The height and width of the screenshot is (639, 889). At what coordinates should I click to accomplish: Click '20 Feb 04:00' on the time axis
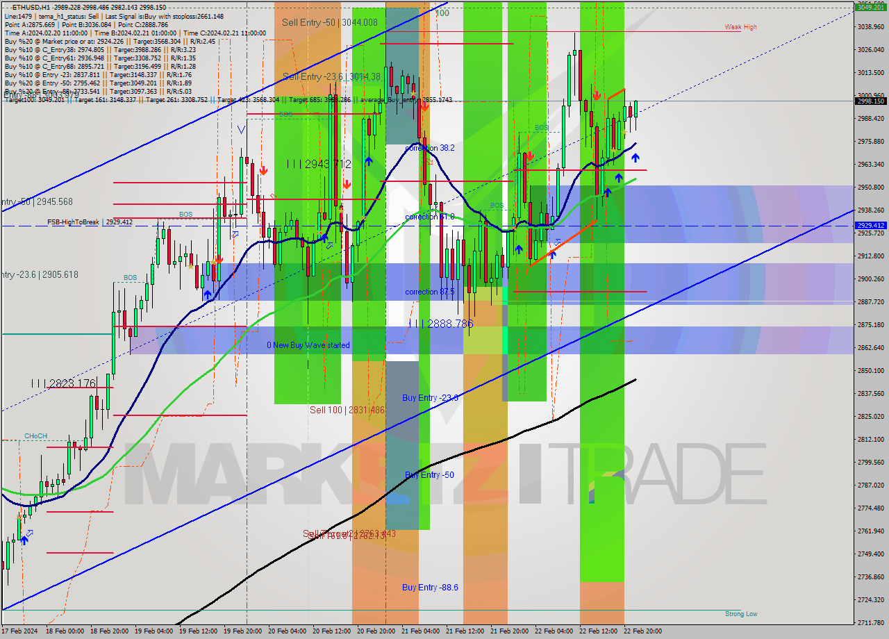click(x=287, y=631)
